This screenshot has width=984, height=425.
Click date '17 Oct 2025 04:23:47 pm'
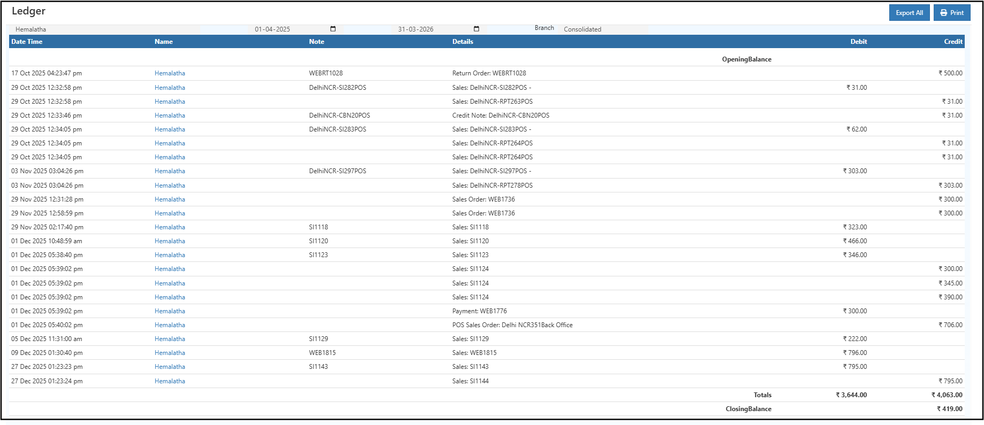click(47, 73)
